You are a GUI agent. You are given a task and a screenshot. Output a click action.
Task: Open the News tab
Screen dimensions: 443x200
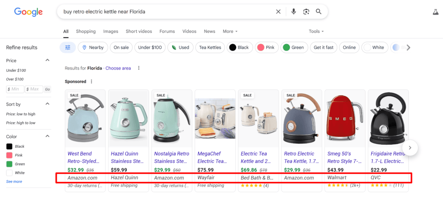click(209, 31)
